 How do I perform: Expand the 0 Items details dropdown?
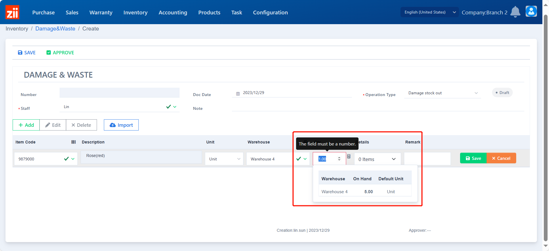tap(378, 159)
